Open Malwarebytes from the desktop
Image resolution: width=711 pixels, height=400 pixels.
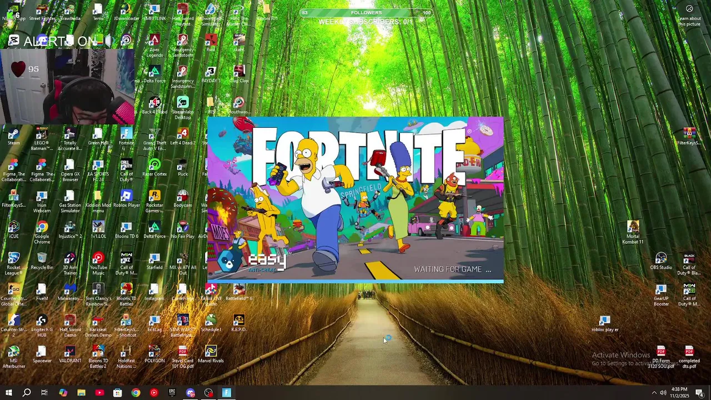point(70,293)
